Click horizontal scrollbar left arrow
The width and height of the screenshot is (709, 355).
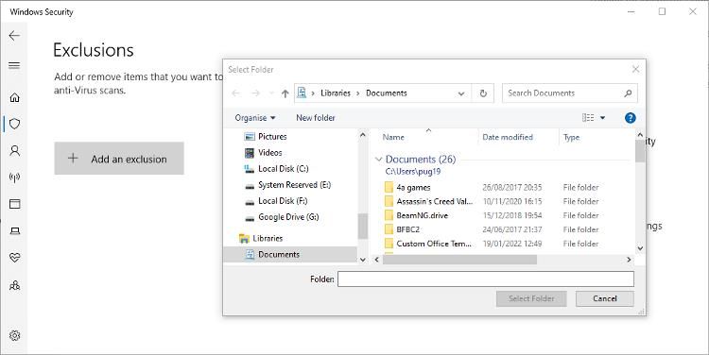click(x=376, y=260)
